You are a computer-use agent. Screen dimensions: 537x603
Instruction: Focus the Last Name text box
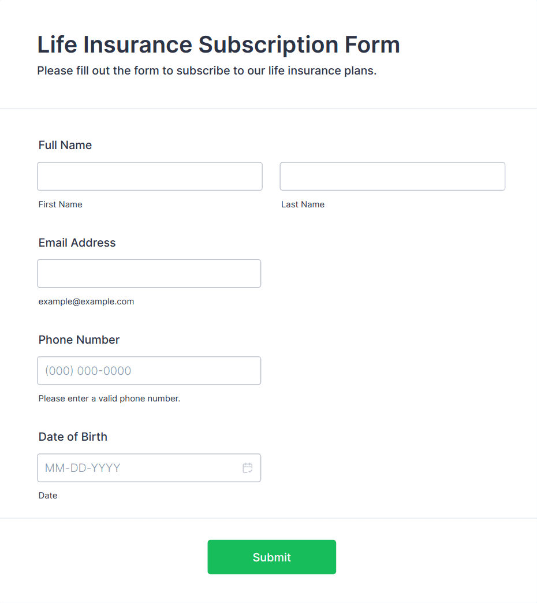(x=392, y=176)
